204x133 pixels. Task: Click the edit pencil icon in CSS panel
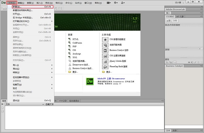coord(195,62)
